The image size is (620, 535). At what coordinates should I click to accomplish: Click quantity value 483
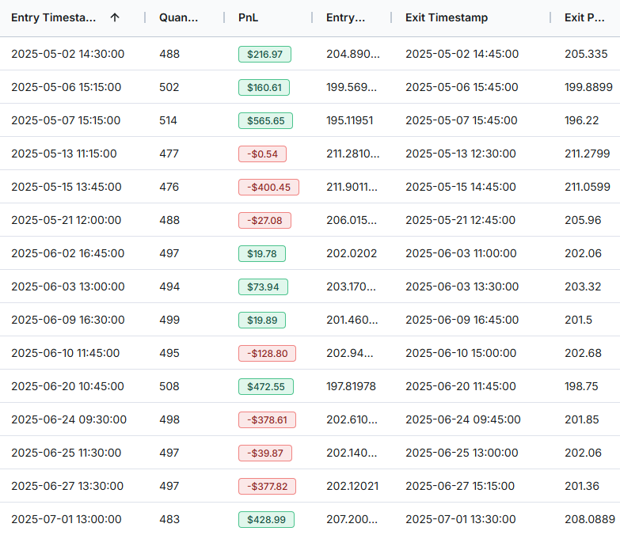(169, 518)
